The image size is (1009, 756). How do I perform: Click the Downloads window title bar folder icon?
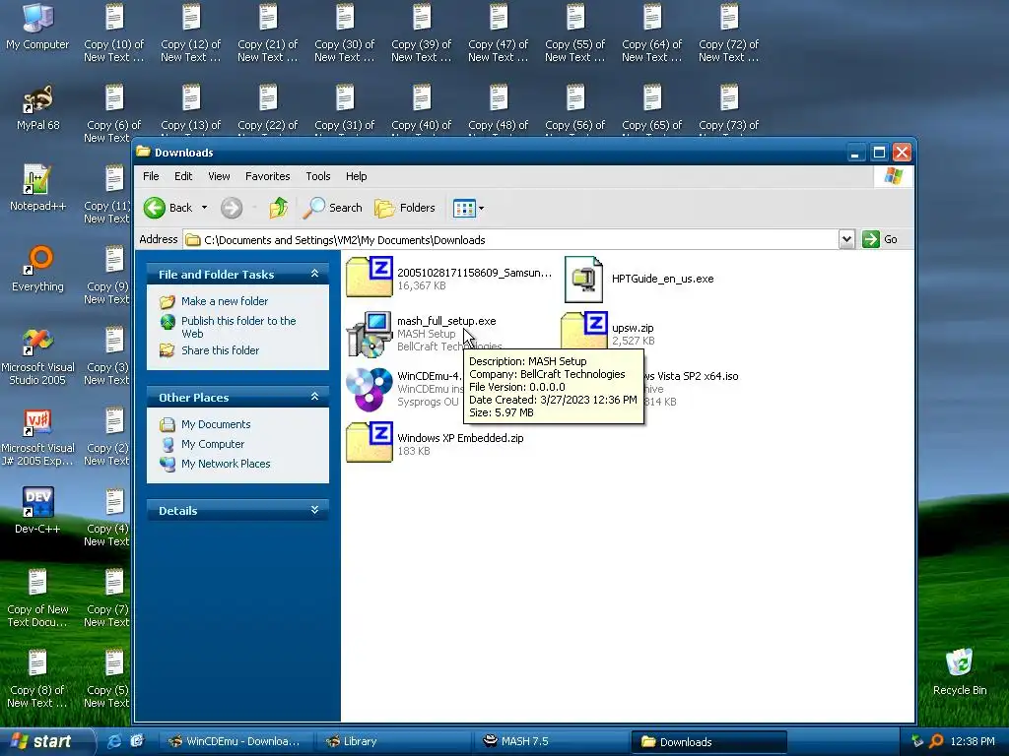click(x=143, y=152)
